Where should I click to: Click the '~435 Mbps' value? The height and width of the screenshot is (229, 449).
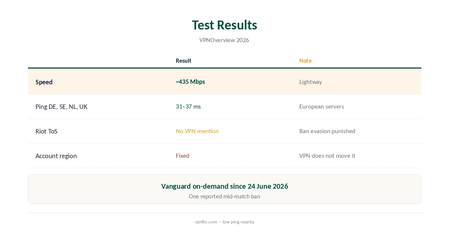click(190, 82)
